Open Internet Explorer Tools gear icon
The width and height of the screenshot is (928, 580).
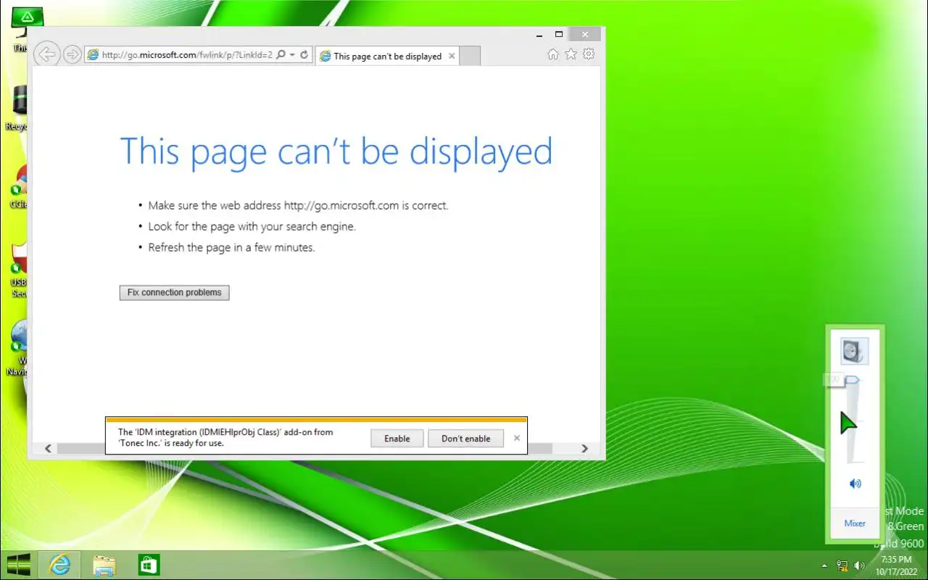(x=589, y=54)
